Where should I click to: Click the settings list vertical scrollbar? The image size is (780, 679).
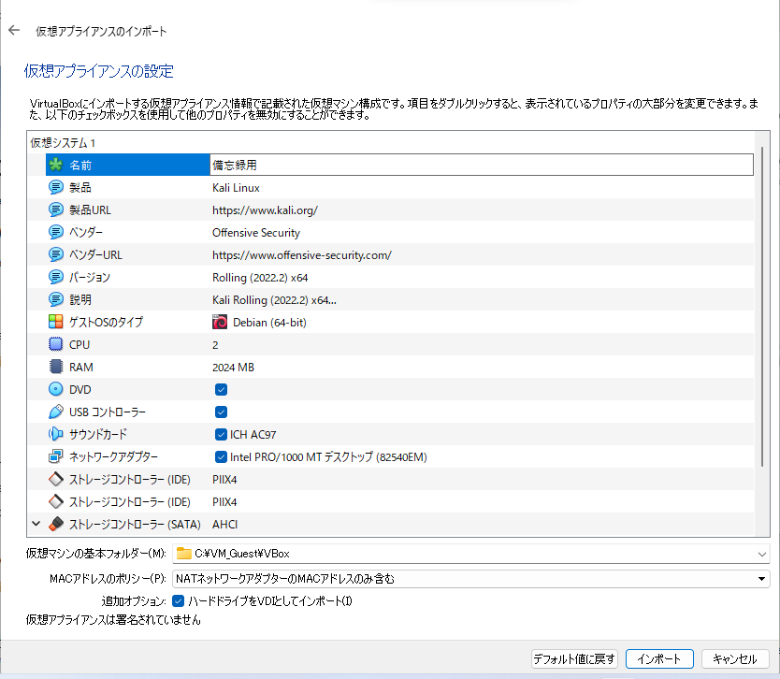[x=762, y=306]
